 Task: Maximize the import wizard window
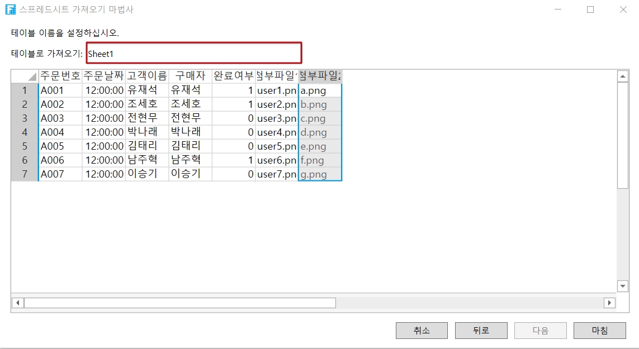[x=590, y=9]
